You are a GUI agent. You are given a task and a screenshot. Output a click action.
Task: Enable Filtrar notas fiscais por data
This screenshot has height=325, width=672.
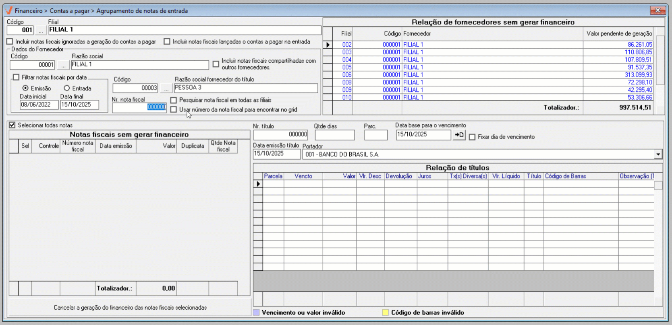click(x=17, y=77)
